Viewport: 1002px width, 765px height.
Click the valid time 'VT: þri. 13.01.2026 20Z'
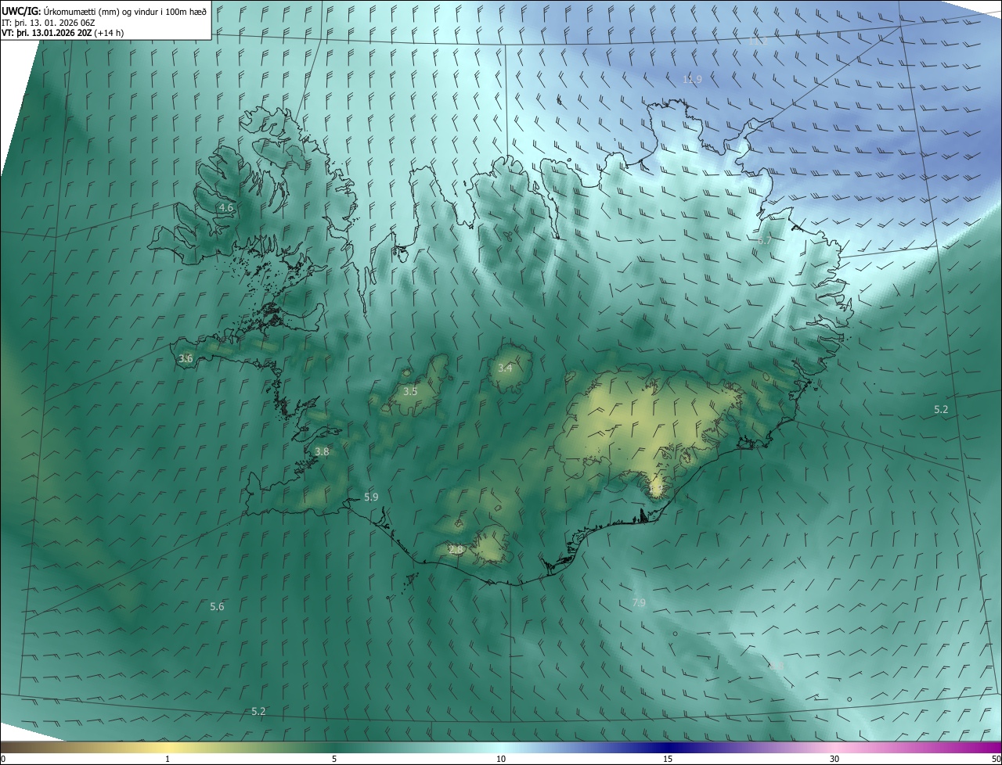coord(46,33)
